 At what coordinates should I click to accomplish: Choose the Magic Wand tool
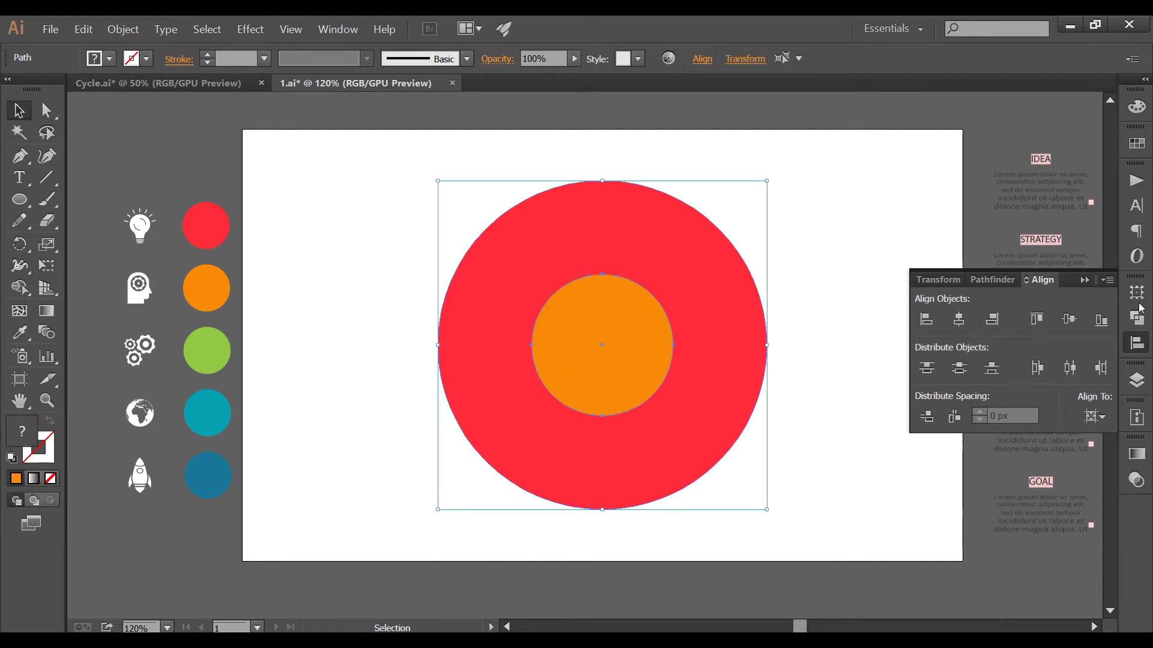pyautogui.click(x=19, y=133)
